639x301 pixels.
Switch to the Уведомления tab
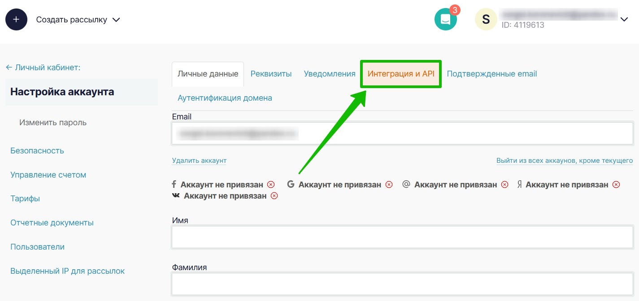pyautogui.click(x=330, y=74)
